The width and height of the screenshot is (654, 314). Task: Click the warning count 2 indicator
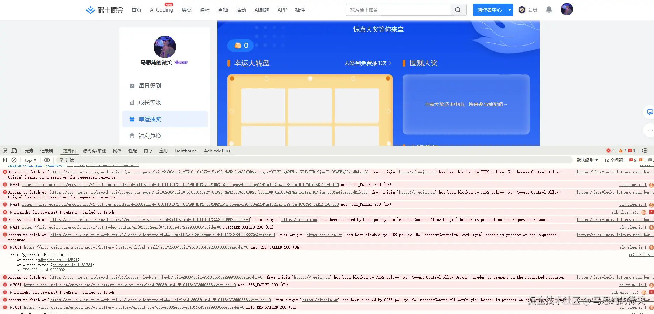click(x=622, y=151)
